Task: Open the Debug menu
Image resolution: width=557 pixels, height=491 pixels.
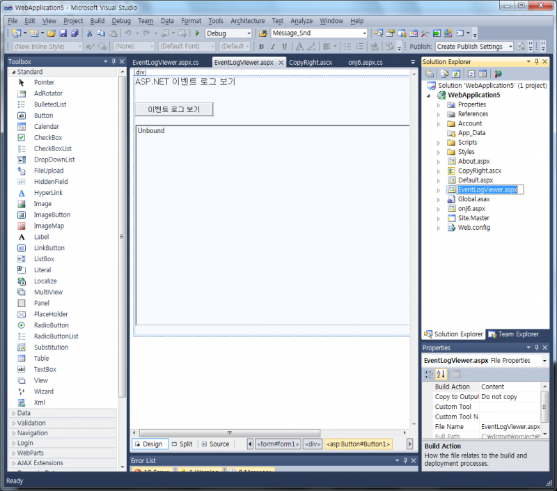Action: coord(121,21)
